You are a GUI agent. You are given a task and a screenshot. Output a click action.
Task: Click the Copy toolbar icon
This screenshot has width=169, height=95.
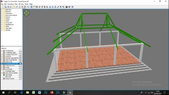[22, 7]
